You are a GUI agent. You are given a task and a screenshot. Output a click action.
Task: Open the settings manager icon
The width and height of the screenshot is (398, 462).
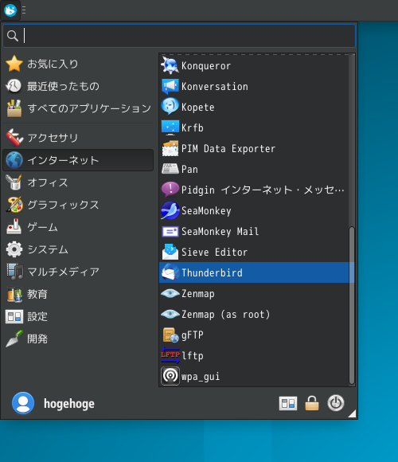point(288,403)
